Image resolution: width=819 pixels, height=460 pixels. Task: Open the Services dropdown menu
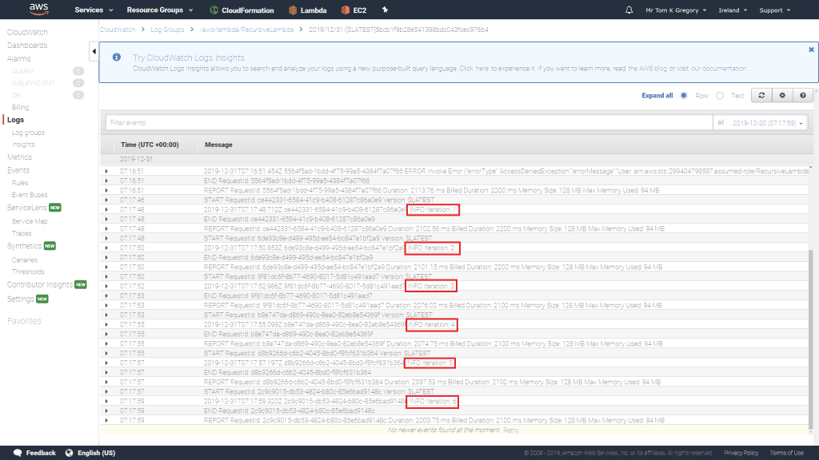pyautogui.click(x=93, y=10)
